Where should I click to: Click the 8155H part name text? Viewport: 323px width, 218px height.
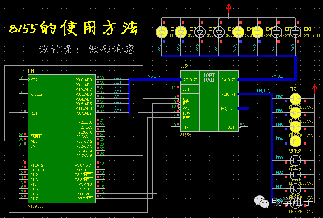[x=186, y=135]
